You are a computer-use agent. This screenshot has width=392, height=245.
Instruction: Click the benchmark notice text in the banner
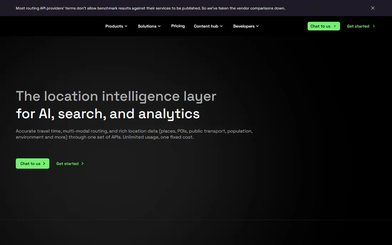(x=150, y=8)
